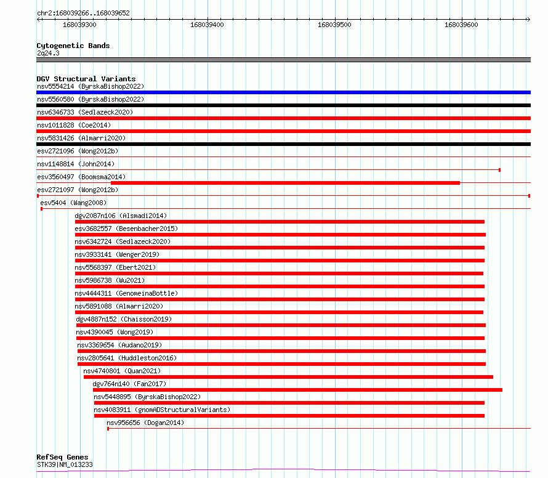548x478 pixels.
Task: Click the STK39|NM_013233 gene label
Action: point(65,464)
